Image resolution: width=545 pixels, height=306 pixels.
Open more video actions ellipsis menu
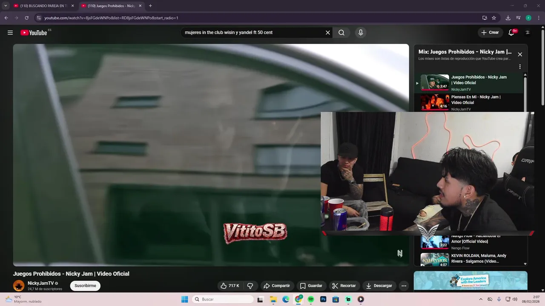click(404, 286)
